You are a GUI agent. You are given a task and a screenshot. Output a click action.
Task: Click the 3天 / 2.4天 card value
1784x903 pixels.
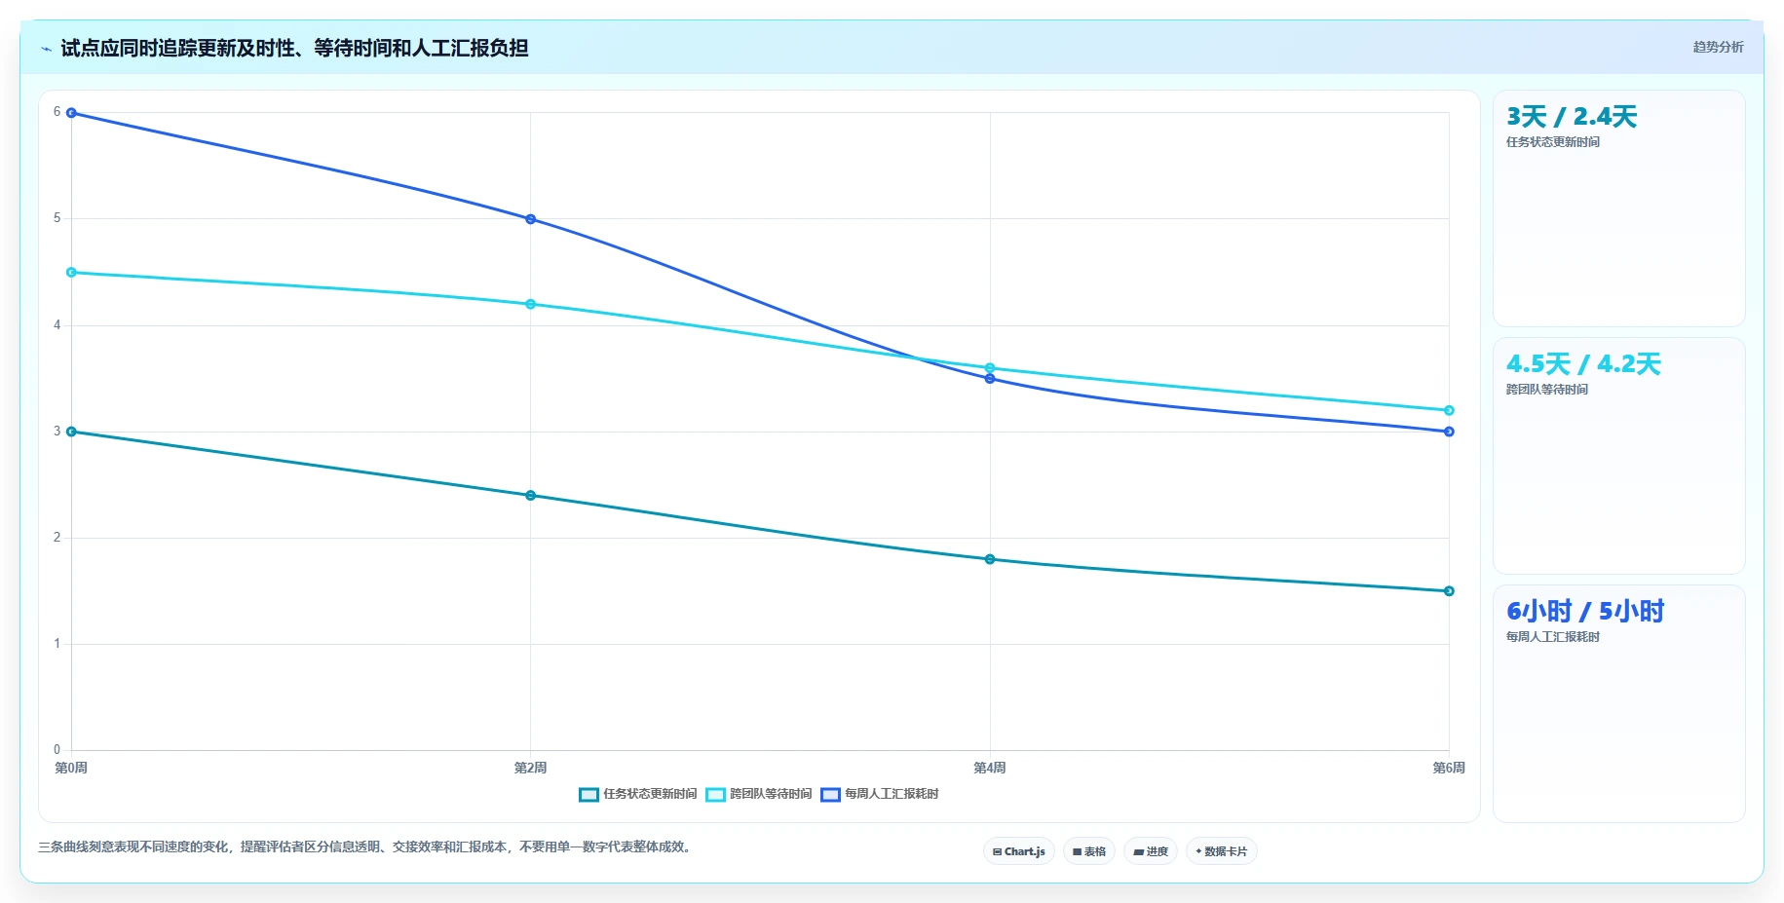1572,117
